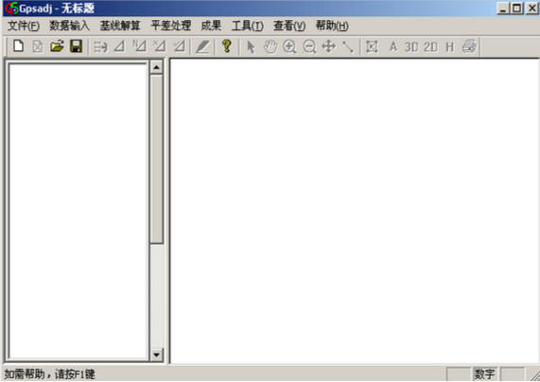The width and height of the screenshot is (540, 382).
Task: Open help with the yellow question mark icon
Action: click(226, 45)
